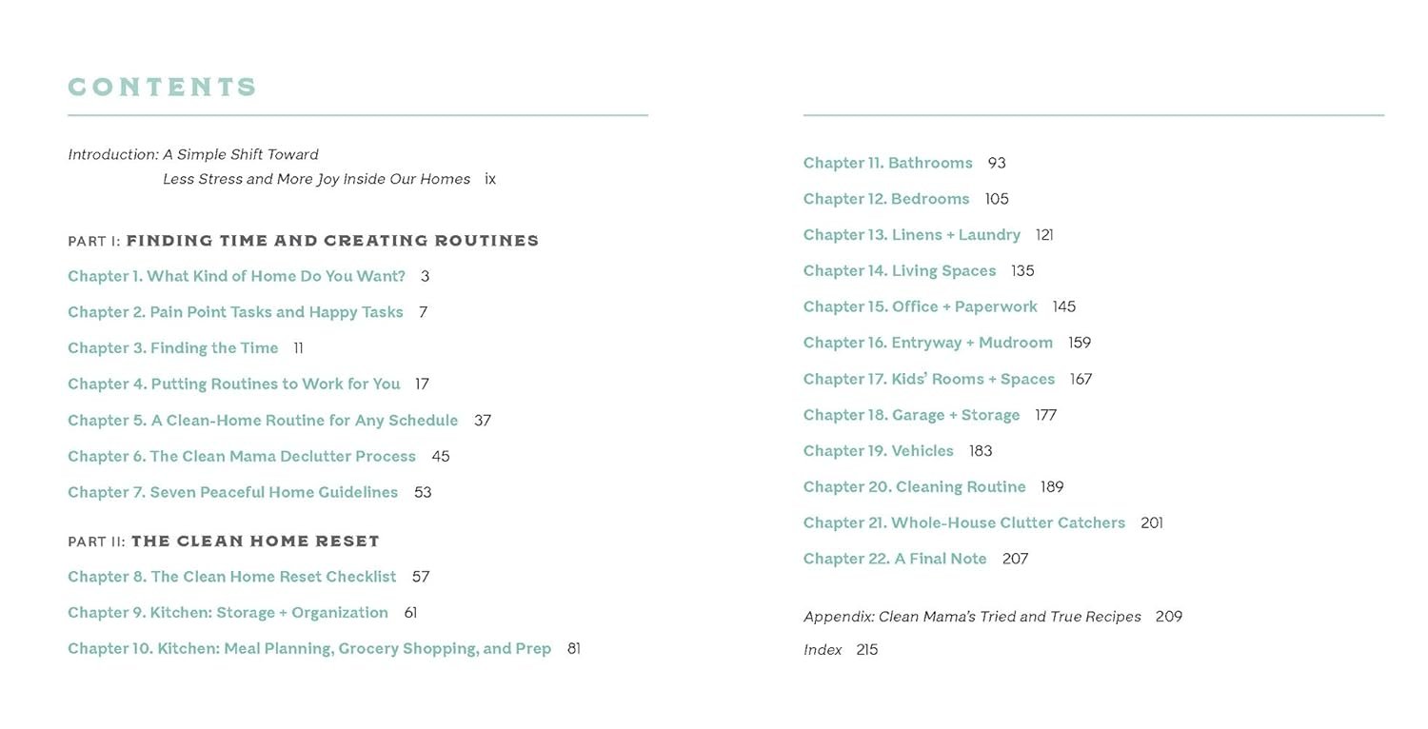Open Chapter 21. Whole-House Clutter Catchers

(x=964, y=522)
